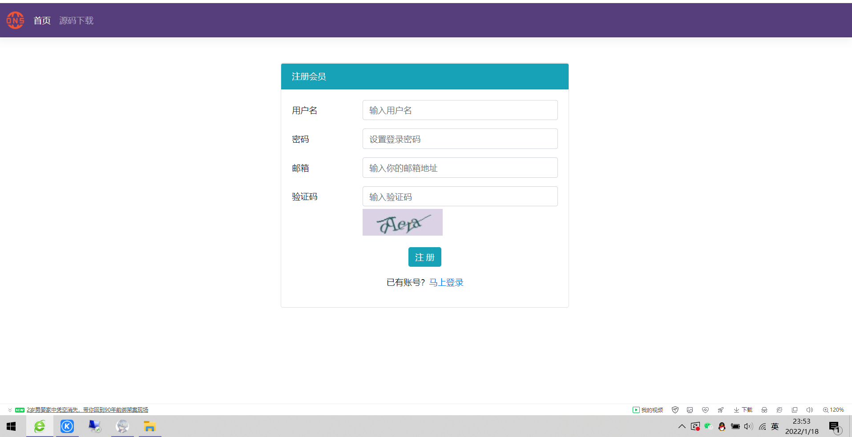Open the ONS logo on the navbar

pos(15,20)
